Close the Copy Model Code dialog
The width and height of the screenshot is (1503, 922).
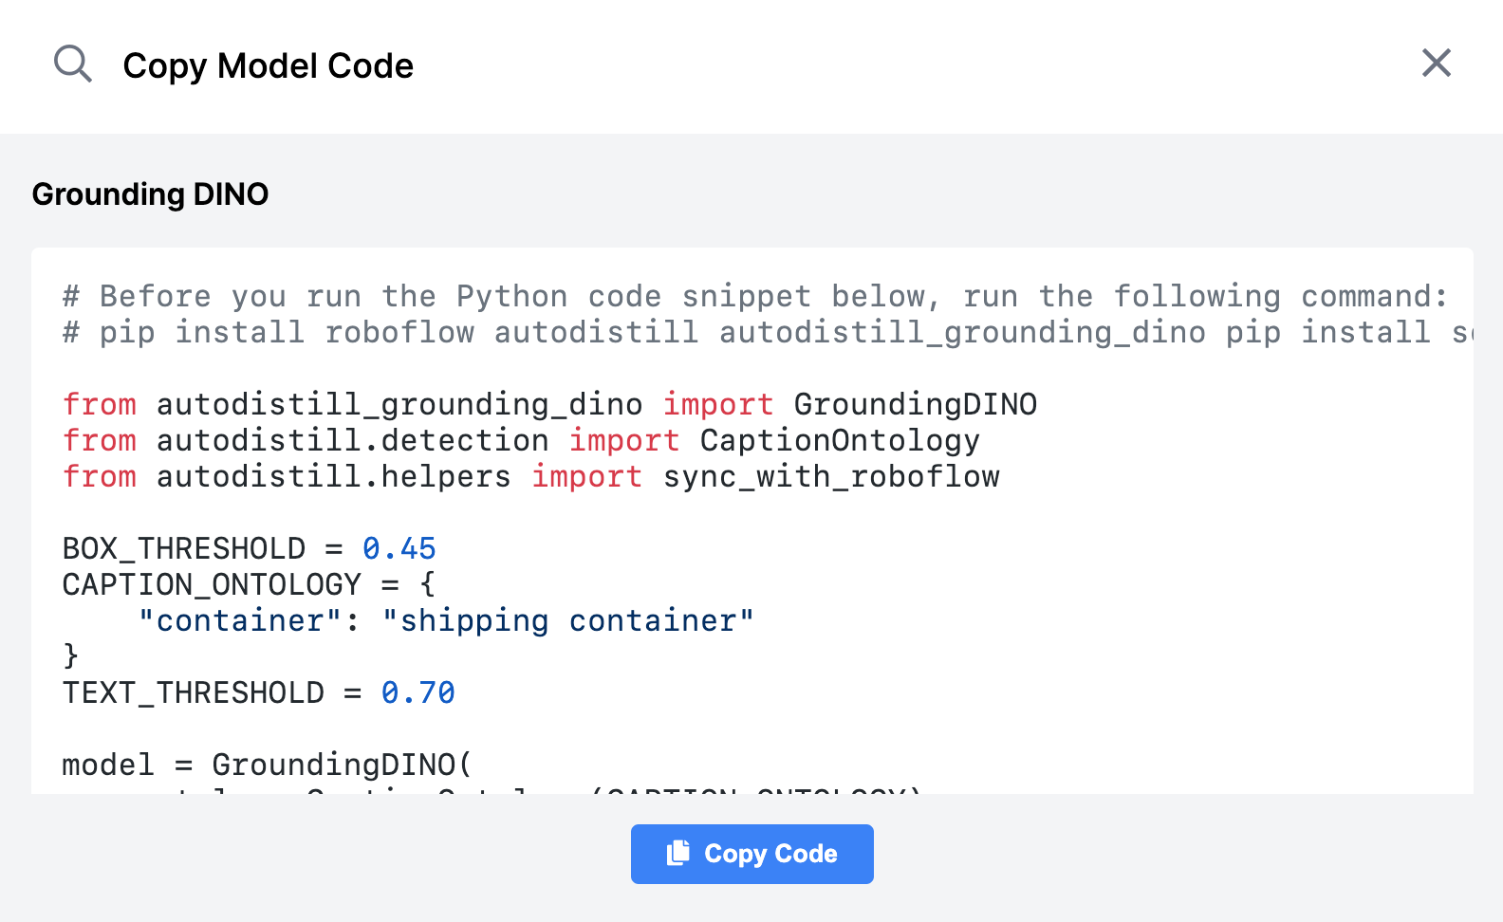1437,63
